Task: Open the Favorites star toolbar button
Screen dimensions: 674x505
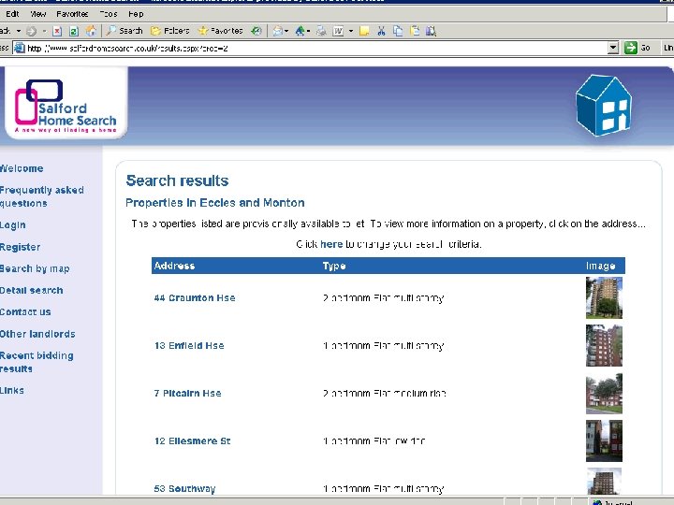Action: pyautogui.click(x=221, y=31)
